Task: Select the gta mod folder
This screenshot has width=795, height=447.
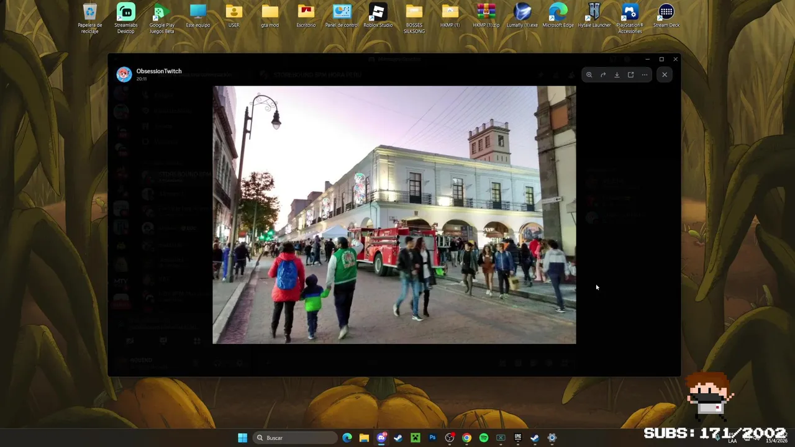Action: [270, 16]
